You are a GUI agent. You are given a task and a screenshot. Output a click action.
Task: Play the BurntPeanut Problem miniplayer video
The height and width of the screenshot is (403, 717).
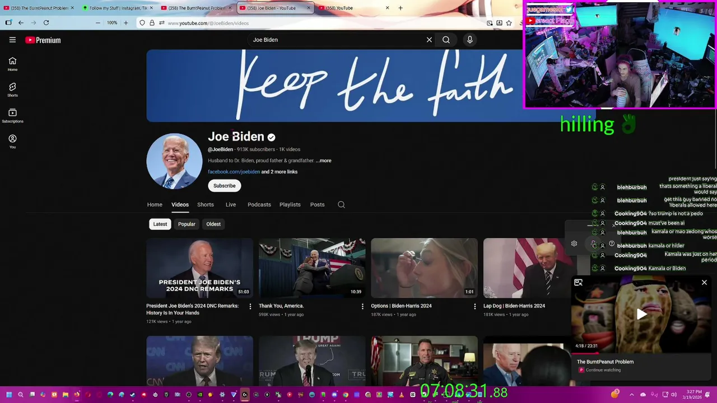click(641, 314)
